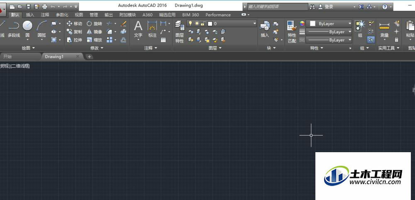
Task: Click the Sign In (登录) button
Action: pos(325,7)
